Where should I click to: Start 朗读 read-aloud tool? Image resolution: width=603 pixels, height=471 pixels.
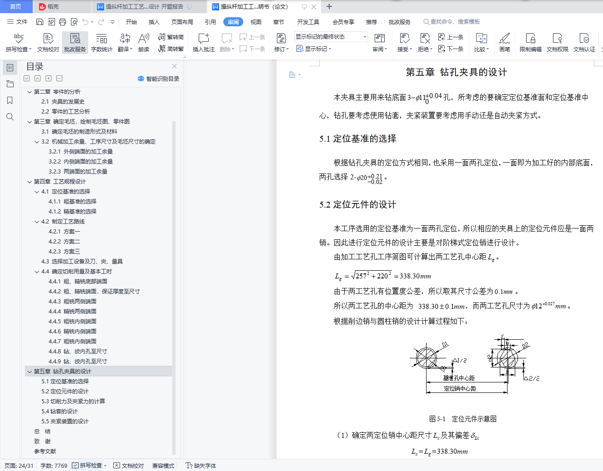point(144,42)
